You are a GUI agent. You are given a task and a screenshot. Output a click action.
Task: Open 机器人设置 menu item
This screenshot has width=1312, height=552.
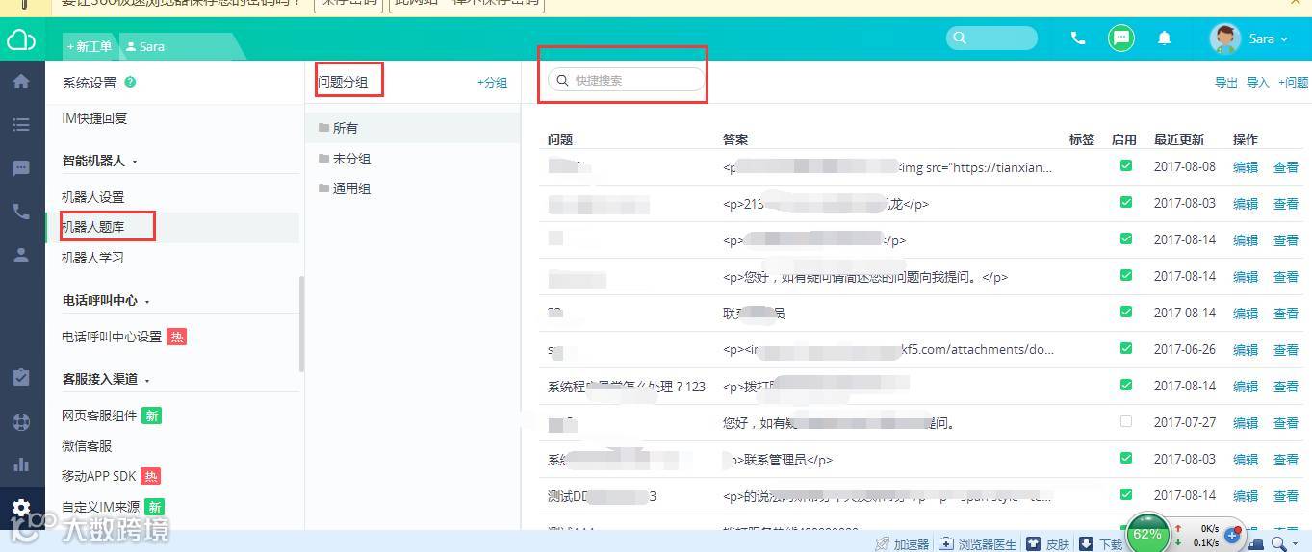coord(92,197)
